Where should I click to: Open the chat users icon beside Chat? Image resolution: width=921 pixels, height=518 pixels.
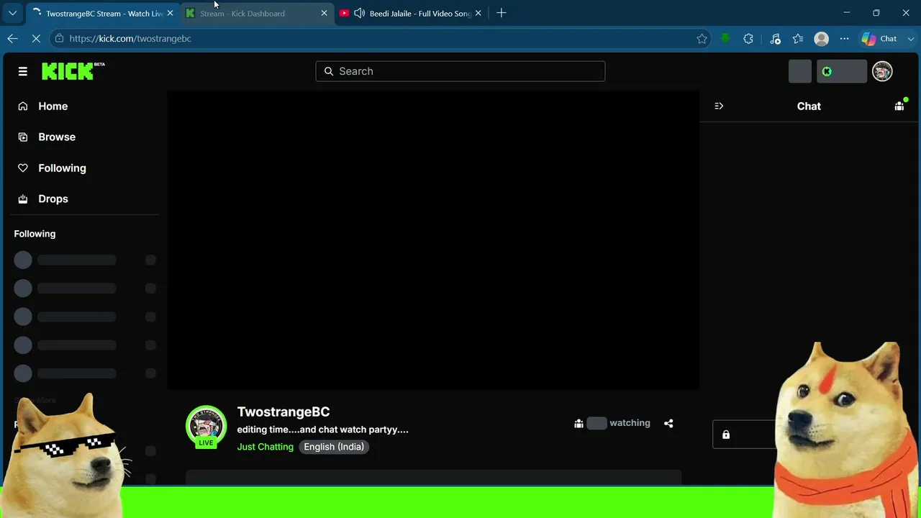[899, 106]
